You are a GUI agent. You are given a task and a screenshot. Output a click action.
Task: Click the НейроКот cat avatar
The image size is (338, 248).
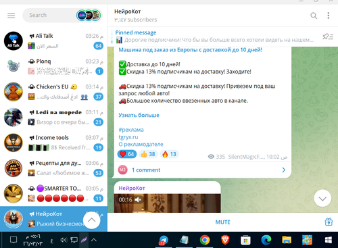pos(14,219)
